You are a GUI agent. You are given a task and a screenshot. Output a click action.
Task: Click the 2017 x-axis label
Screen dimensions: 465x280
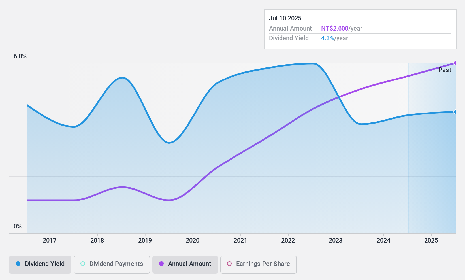click(x=50, y=241)
